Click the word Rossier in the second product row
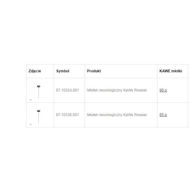This screenshot has width=196, height=196. 141,115
